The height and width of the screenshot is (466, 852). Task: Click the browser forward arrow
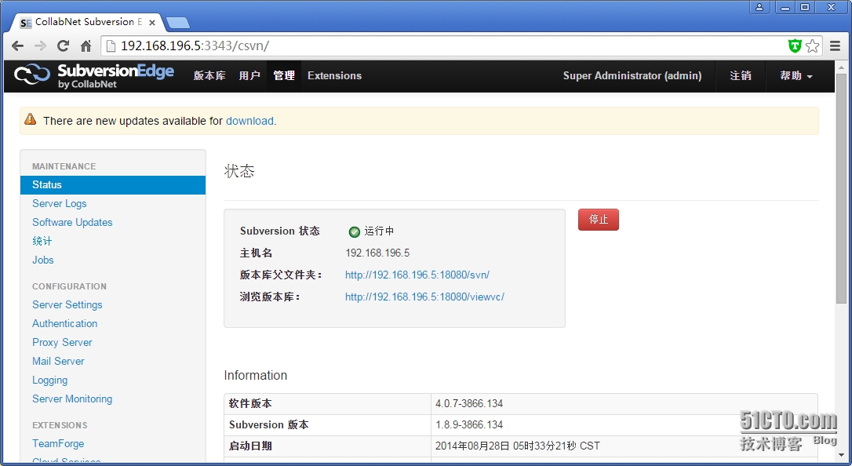click(x=40, y=46)
